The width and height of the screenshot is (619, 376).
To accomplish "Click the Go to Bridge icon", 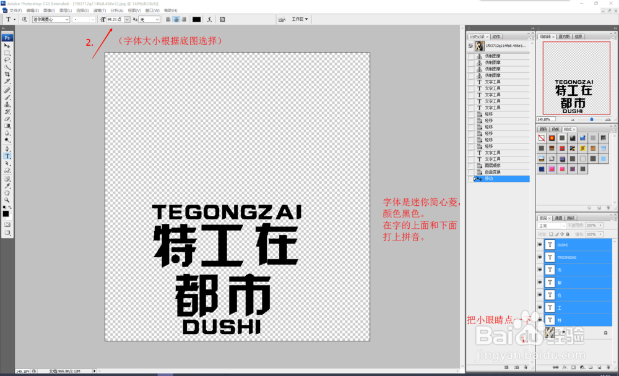I will (x=282, y=19).
